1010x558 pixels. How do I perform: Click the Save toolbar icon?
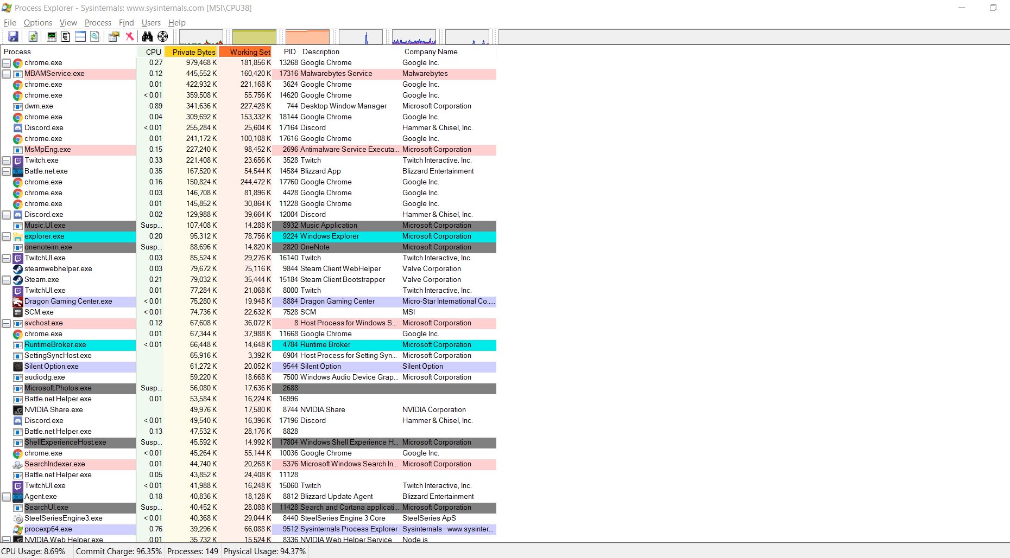[x=14, y=36]
